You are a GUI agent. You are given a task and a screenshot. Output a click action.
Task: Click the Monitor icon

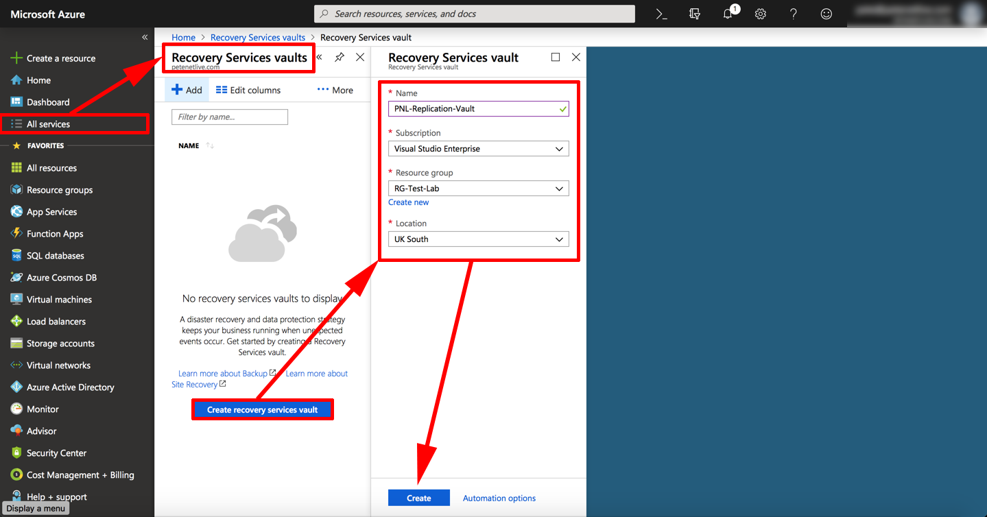click(16, 409)
